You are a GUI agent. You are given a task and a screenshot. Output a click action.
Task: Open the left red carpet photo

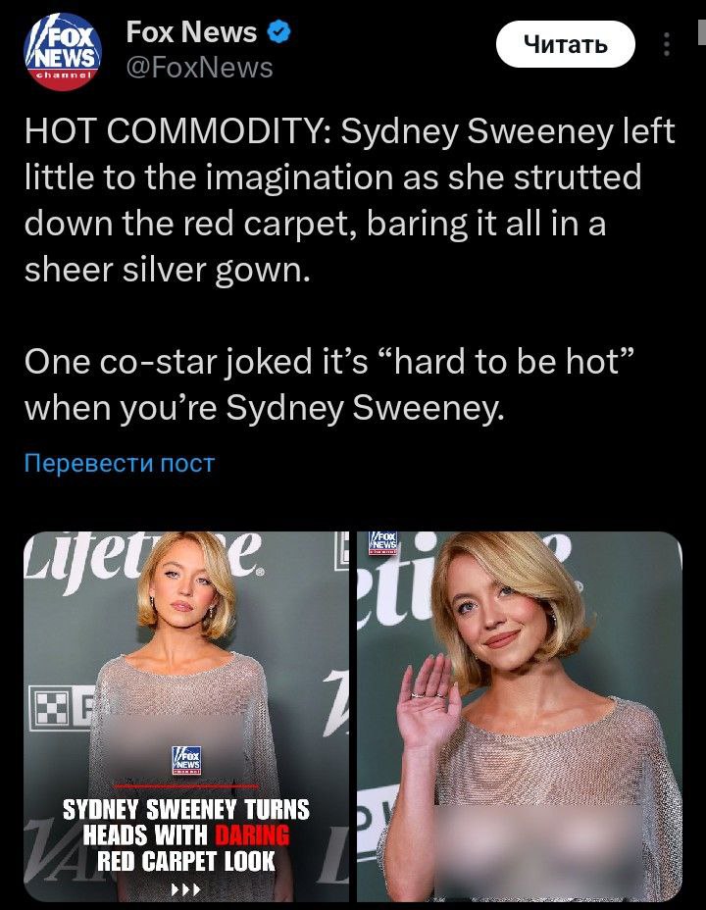coord(186,716)
